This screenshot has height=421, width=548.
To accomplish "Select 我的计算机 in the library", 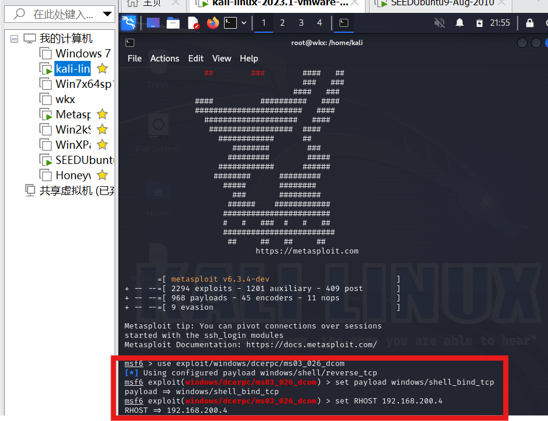I will pyautogui.click(x=66, y=38).
